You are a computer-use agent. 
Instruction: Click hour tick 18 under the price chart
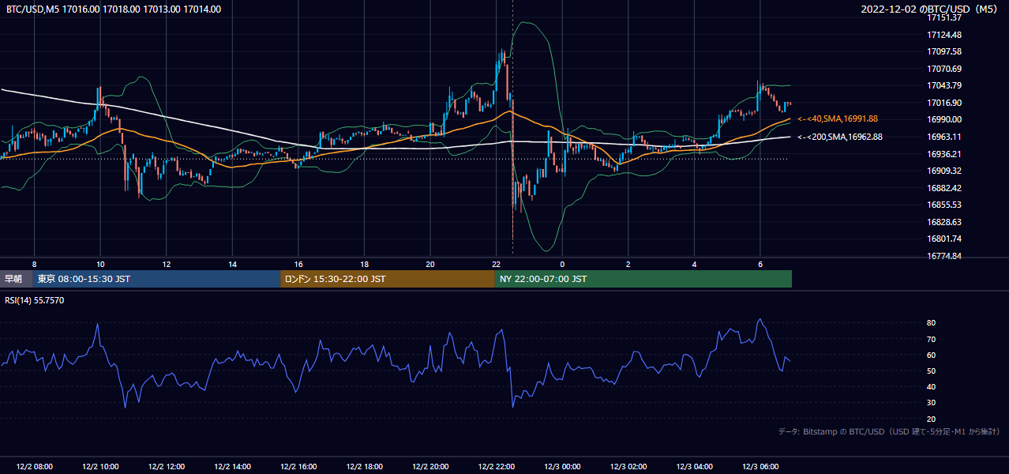click(365, 264)
